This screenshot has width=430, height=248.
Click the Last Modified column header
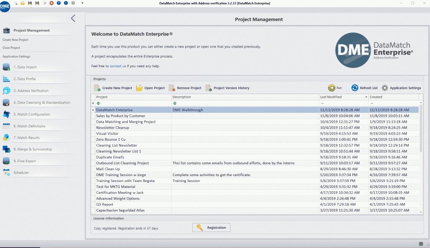(343, 97)
